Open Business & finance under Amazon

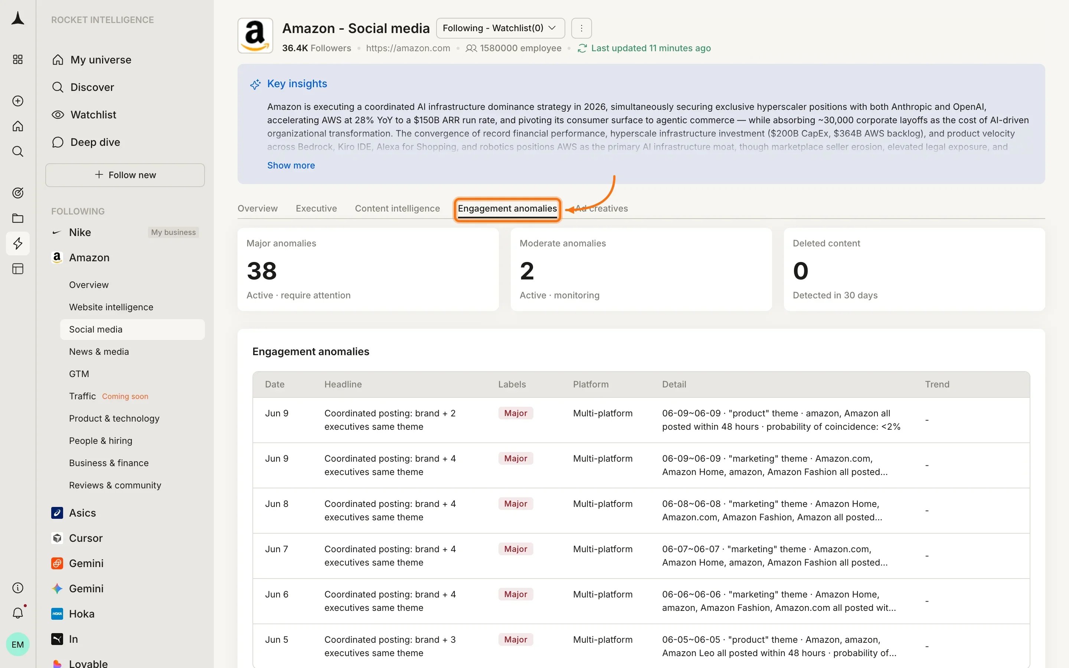tap(109, 463)
